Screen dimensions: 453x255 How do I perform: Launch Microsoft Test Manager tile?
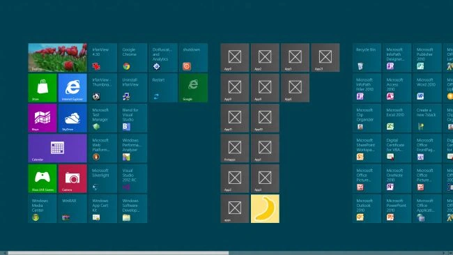pos(103,118)
